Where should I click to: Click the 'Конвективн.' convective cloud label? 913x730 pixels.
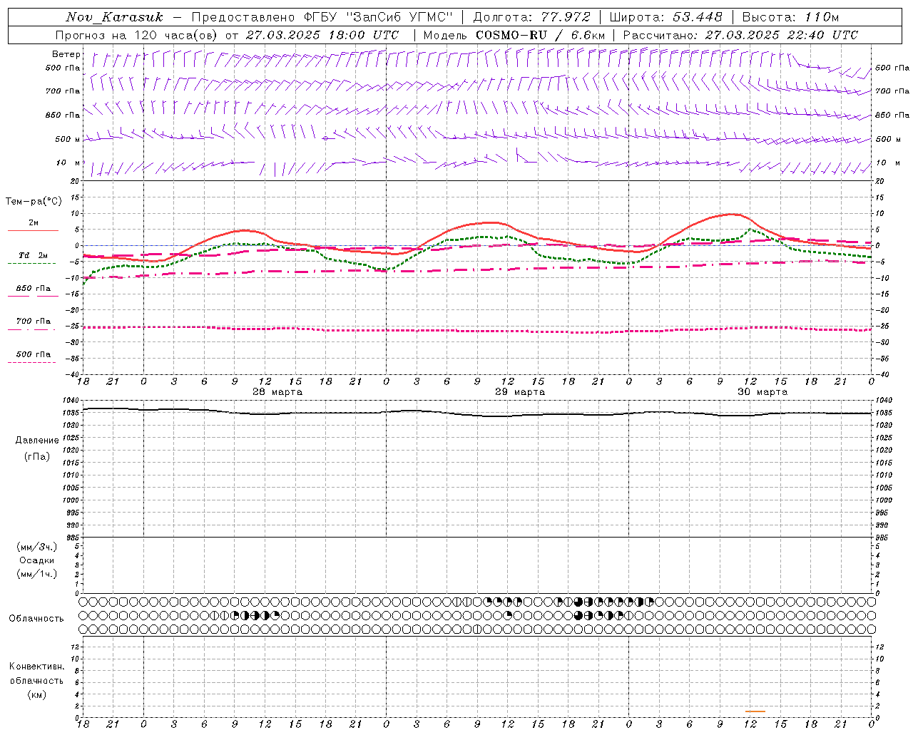pos(37,667)
